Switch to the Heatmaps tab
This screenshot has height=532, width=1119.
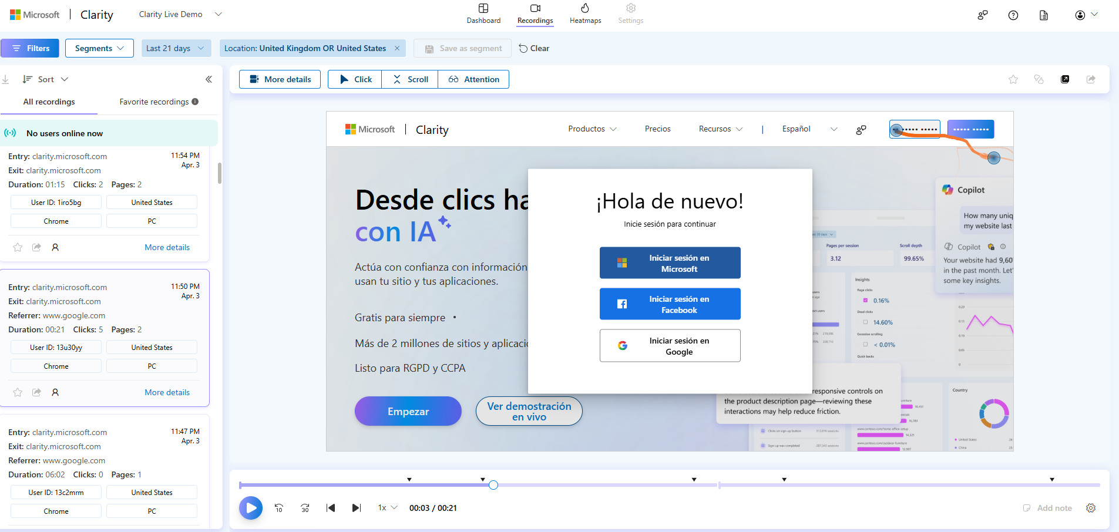click(x=585, y=13)
